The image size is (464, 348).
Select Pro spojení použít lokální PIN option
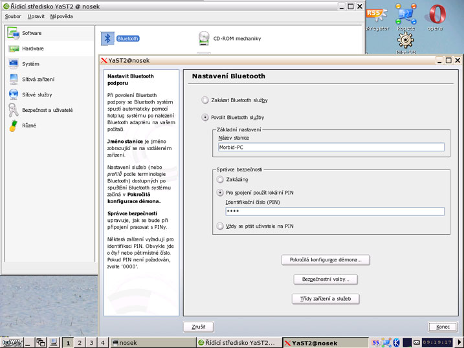pos(220,193)
